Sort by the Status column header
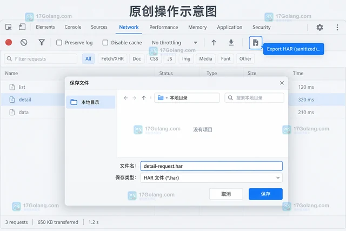The height and width of the screenshot is (231, 346). click(x=166, y=74)
